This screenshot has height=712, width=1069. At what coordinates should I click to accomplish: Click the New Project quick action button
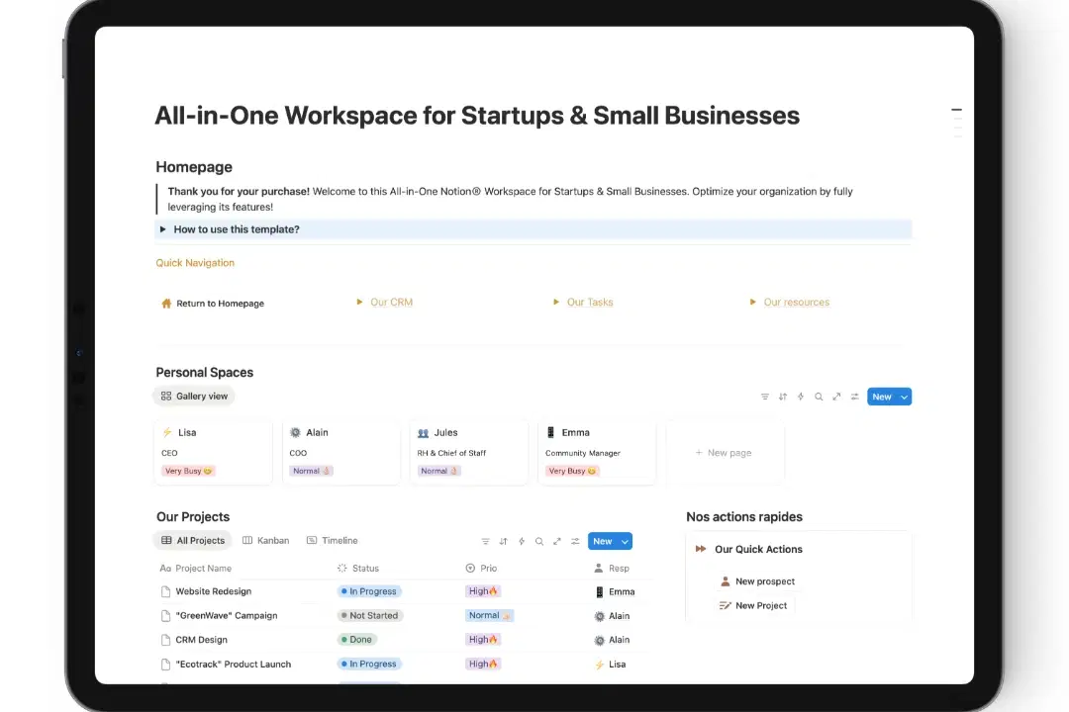click(760, 605)
